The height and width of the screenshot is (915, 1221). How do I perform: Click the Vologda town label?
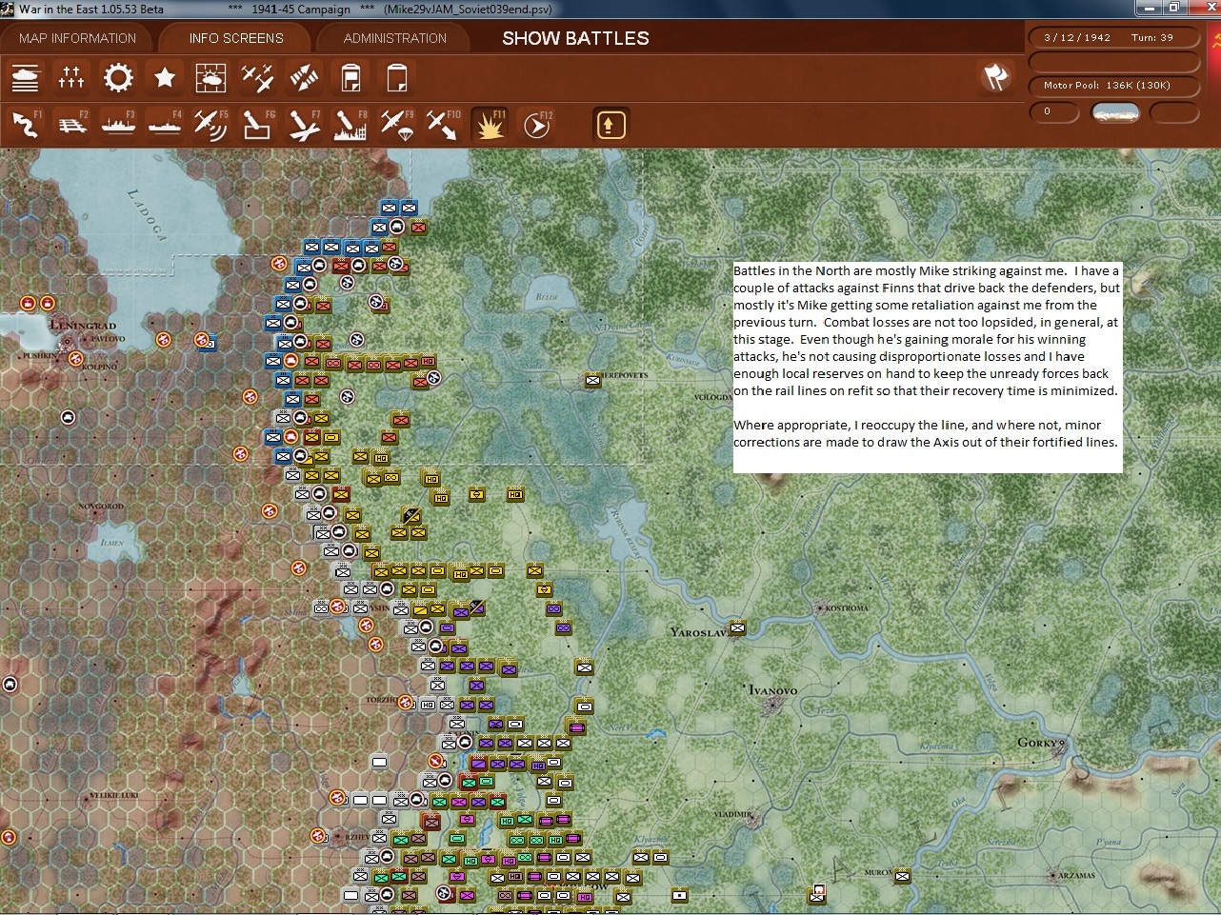pos(713,397)
